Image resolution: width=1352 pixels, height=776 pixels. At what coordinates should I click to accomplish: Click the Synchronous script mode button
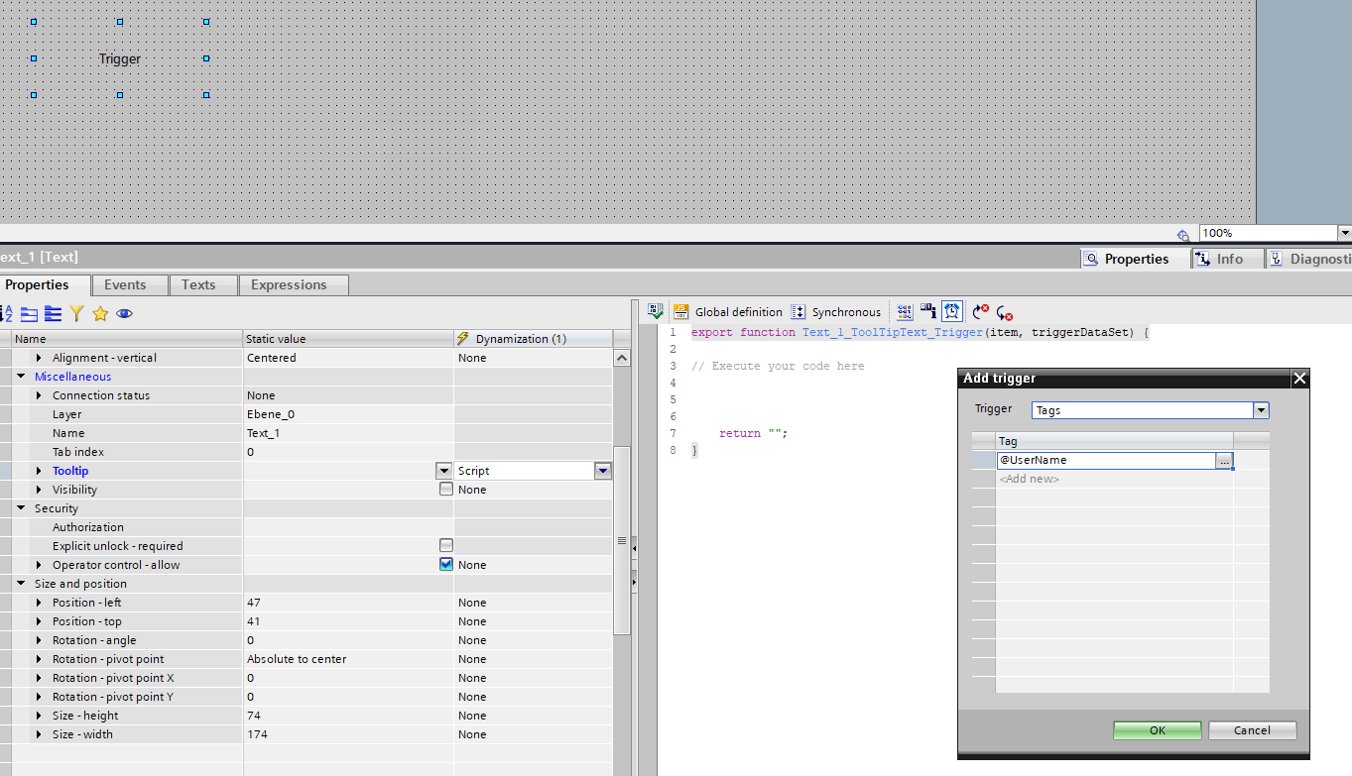point(836,312)
